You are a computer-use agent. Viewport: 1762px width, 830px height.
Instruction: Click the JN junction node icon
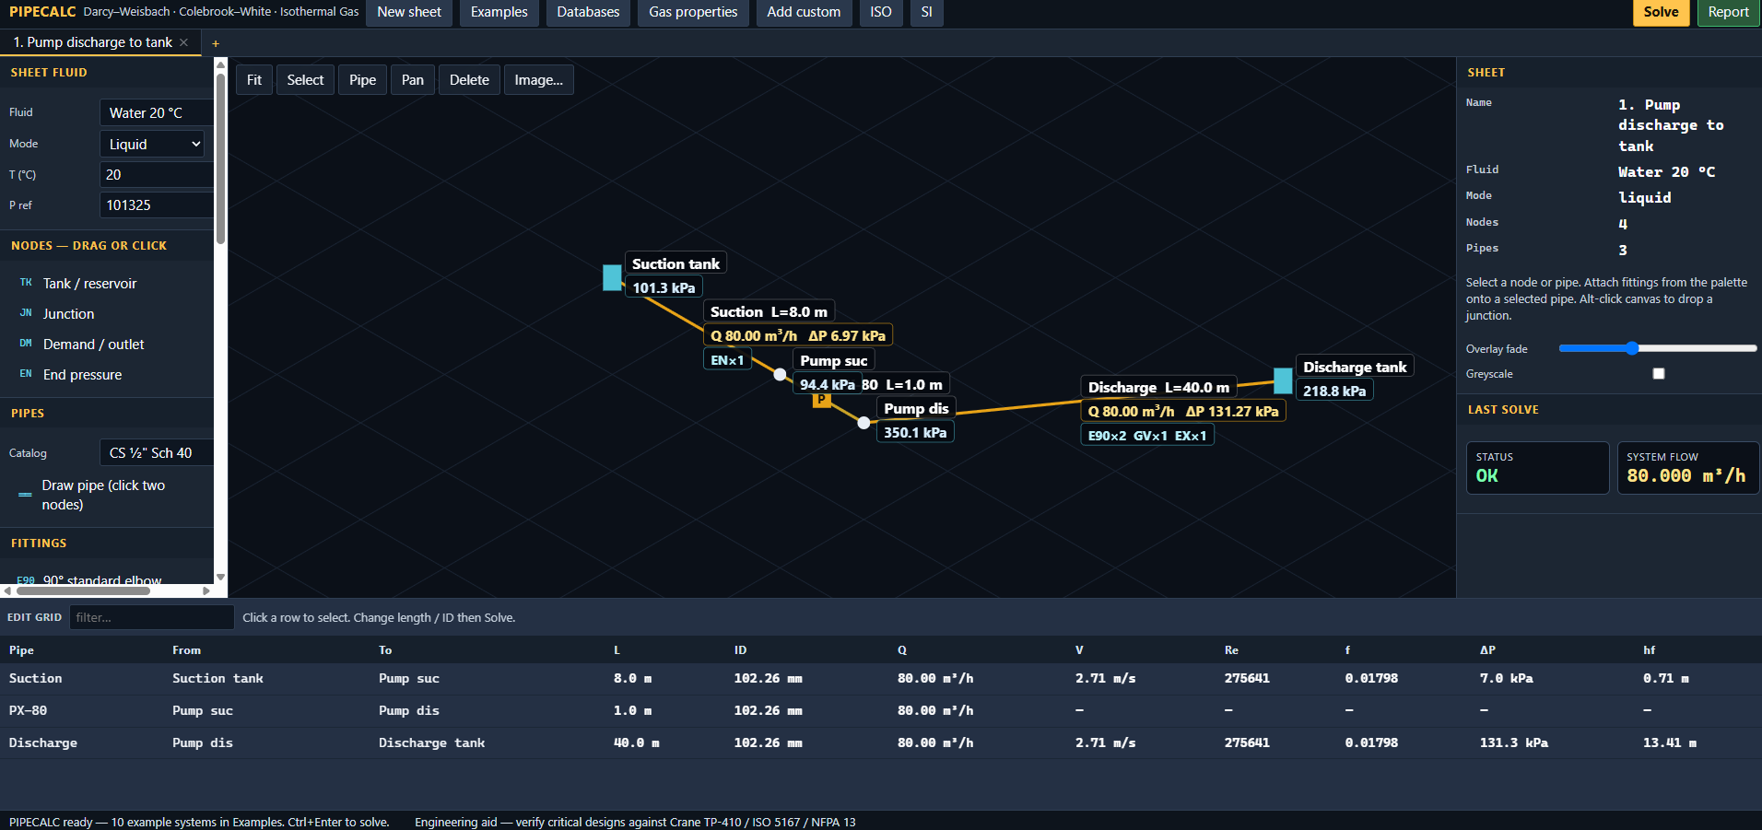(26, 313)
